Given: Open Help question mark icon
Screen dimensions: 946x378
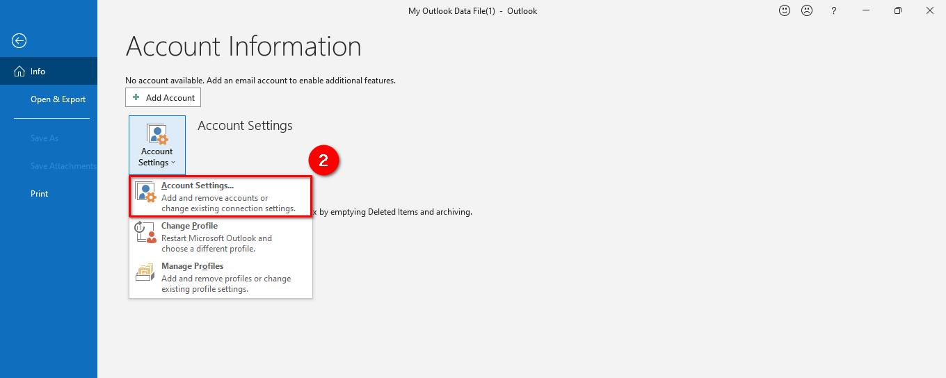Looking at the screenshot, I should point(833,10).
